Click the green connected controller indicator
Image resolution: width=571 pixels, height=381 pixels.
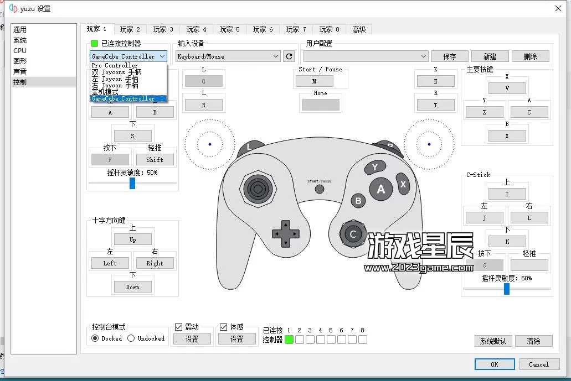(94, 43)
